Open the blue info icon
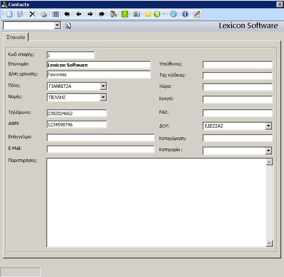 [185, 14]
